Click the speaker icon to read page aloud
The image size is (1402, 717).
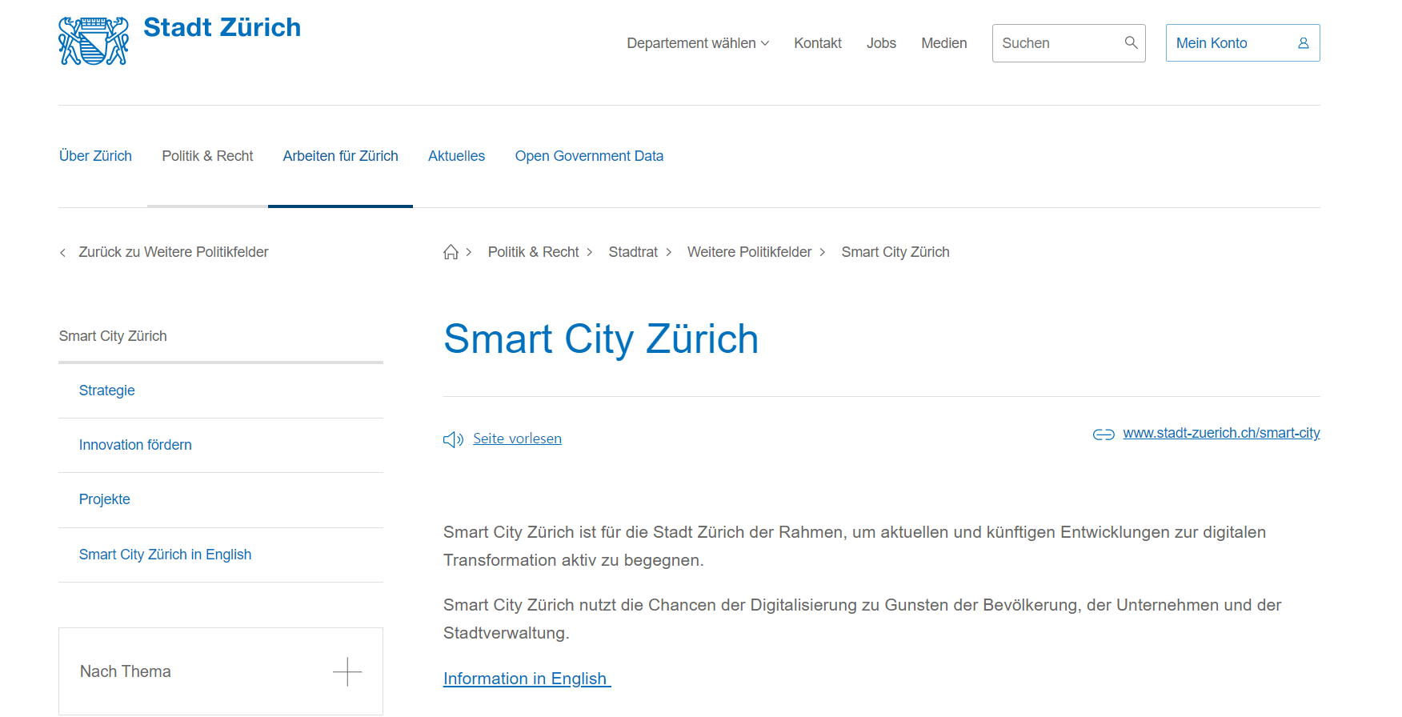point(453,439)
